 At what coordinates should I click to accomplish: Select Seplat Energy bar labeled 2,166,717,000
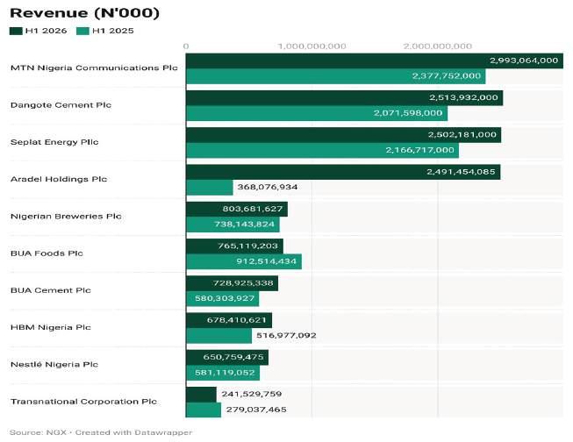coord(322,150)
